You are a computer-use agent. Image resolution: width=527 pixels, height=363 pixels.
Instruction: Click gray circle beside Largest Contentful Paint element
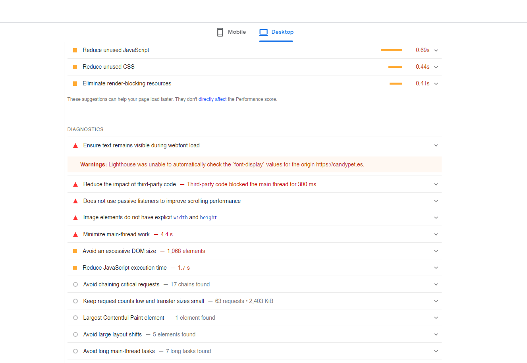pos(75,318)
